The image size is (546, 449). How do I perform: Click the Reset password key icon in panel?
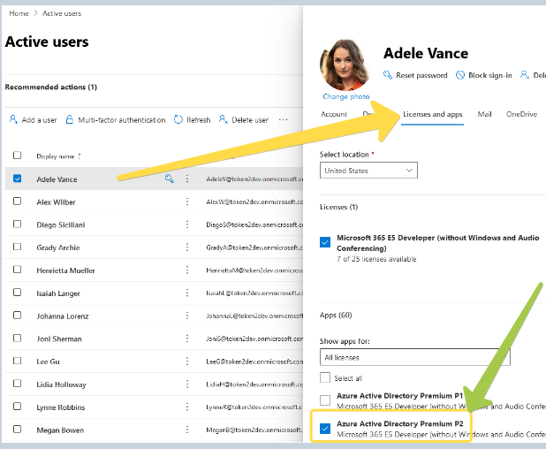(x=388, y=75)
